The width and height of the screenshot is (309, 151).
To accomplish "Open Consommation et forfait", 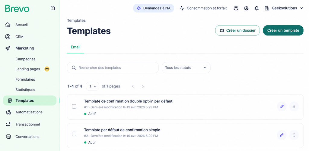I will point(203,8).
